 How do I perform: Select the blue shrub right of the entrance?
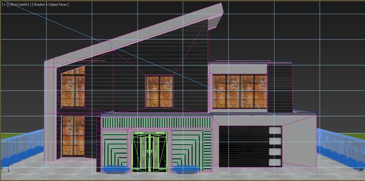[x=185, y=170]
